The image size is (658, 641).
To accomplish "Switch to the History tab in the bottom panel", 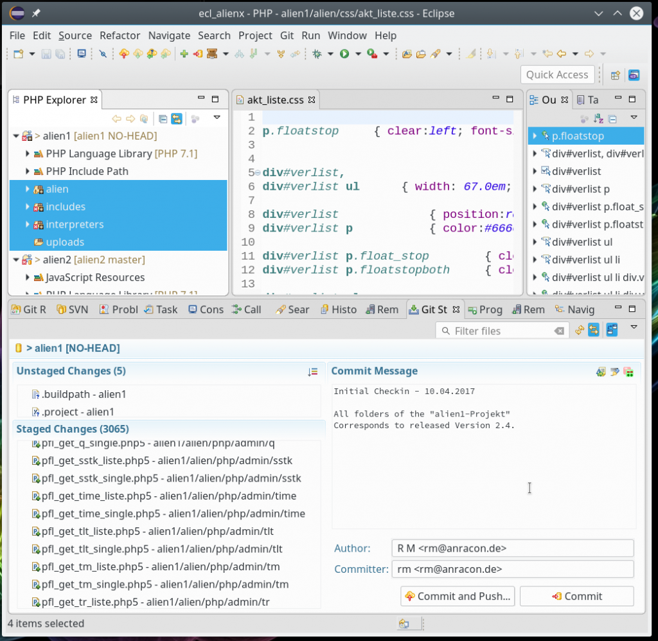I will pyautogui.click(x=339, y=309).
